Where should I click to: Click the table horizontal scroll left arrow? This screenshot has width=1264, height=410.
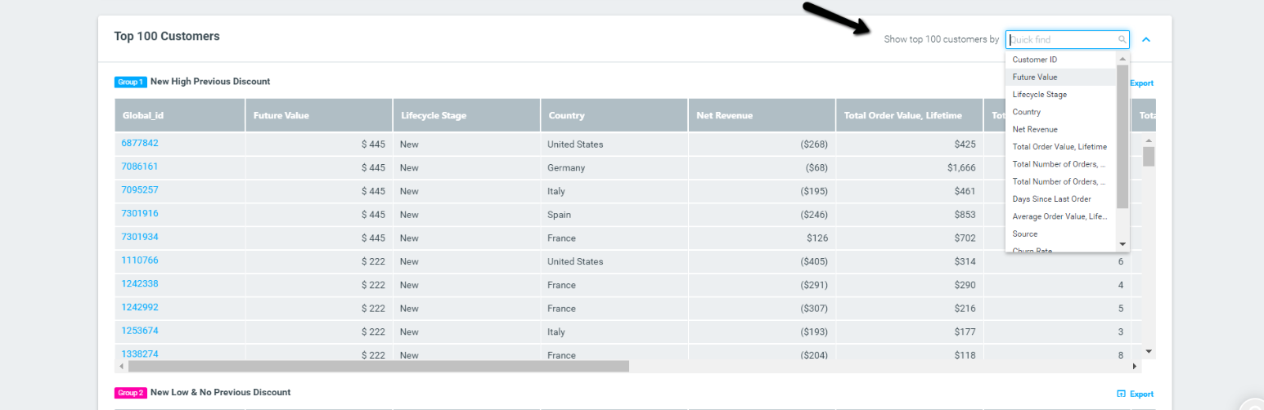point(120,367)
